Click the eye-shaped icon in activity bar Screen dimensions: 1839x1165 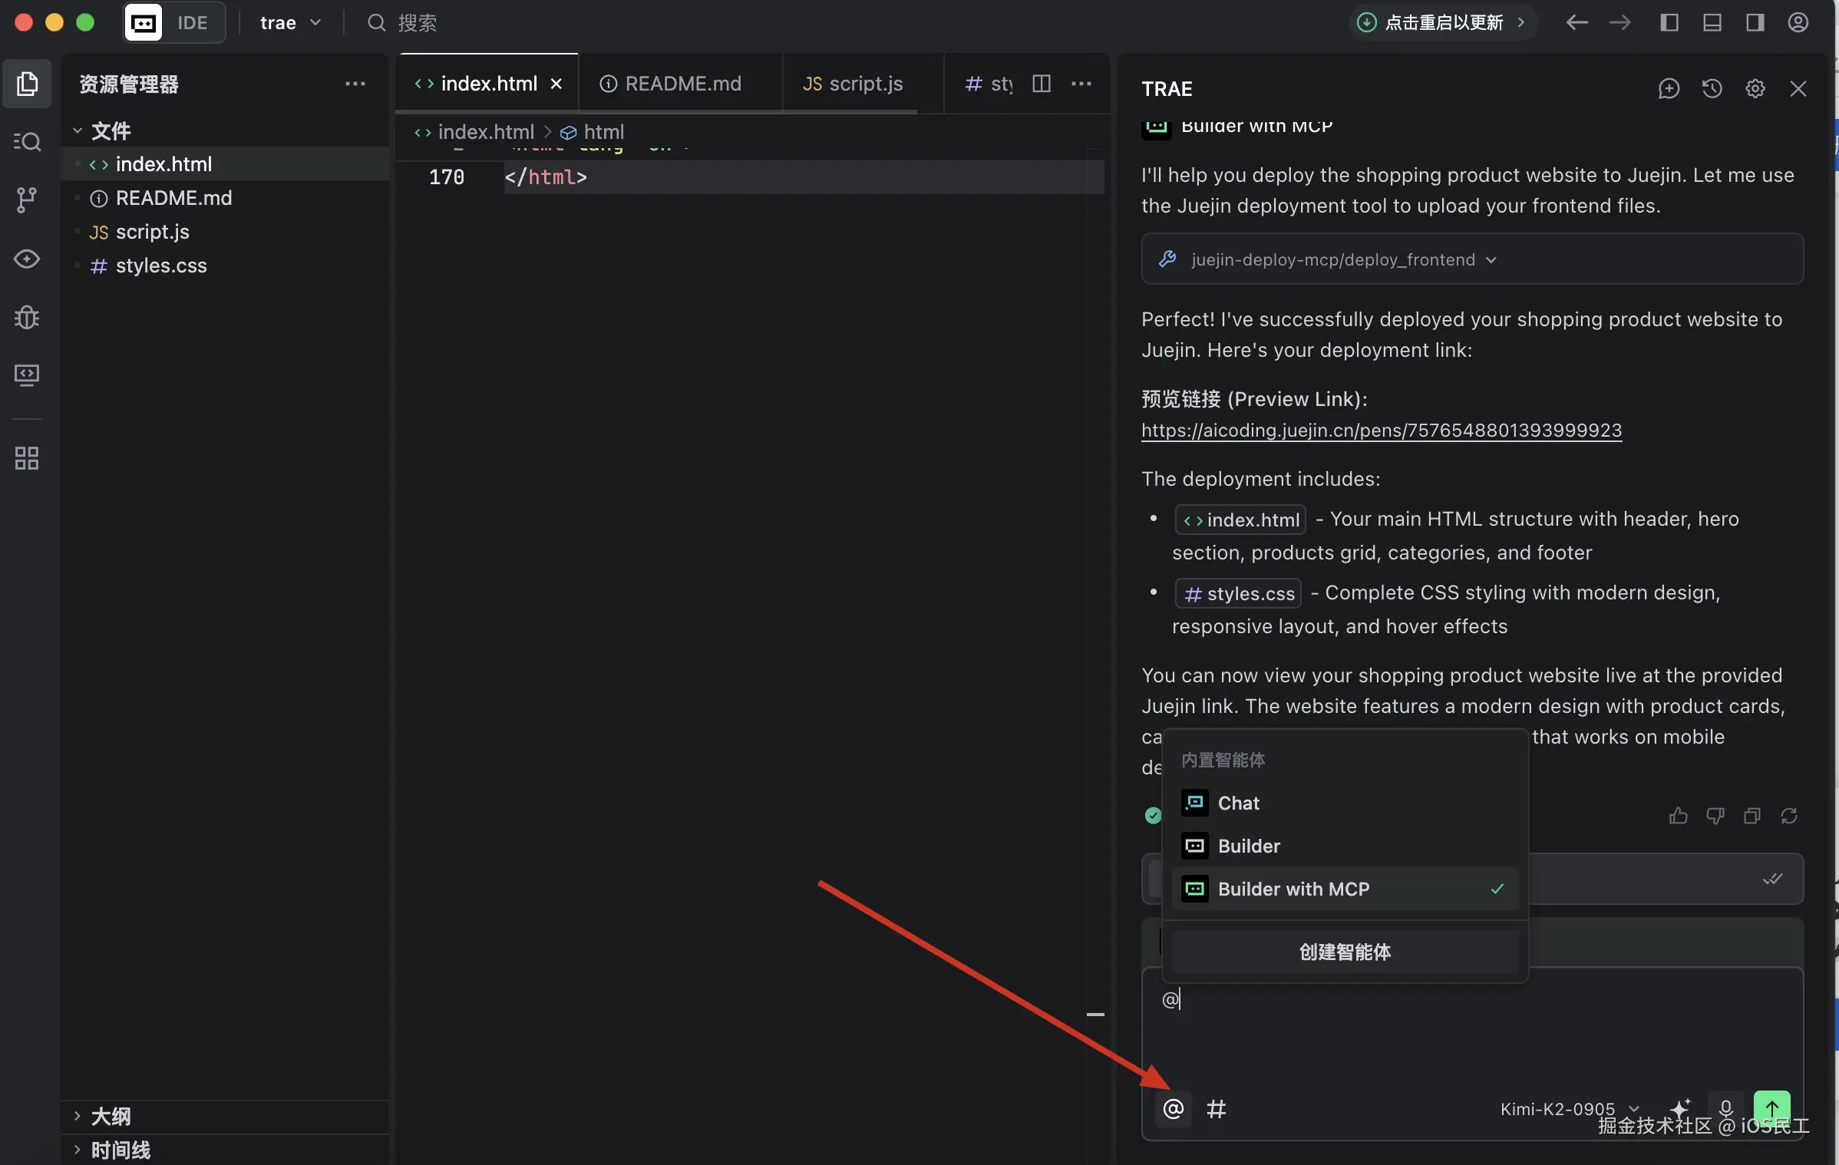28,259
